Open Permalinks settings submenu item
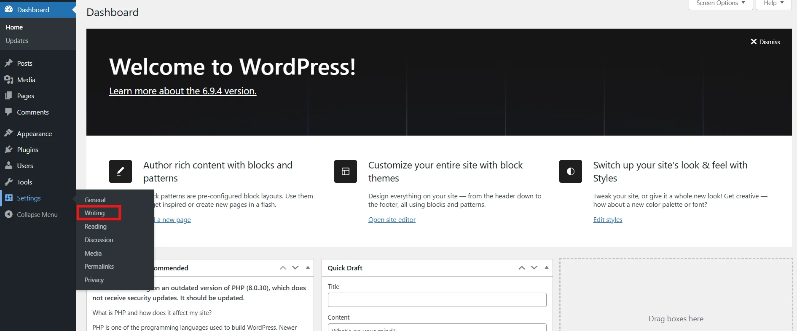 (99, 266)
